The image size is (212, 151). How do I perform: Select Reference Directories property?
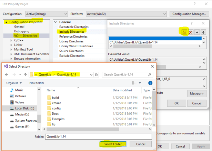click(x=73, y=37)
